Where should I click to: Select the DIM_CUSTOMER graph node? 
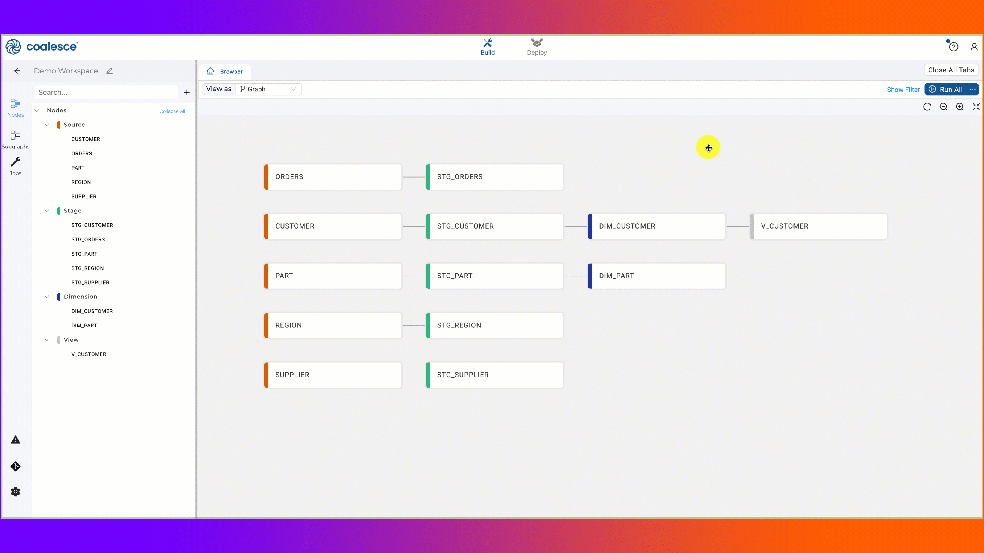coord(657,226)
